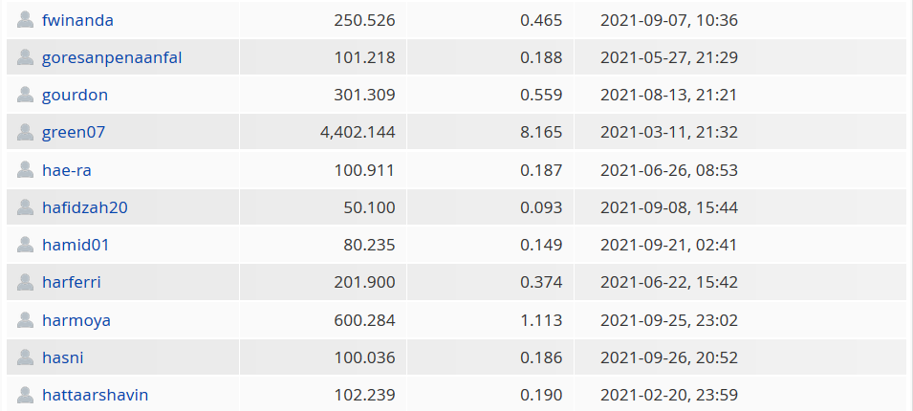The image size is (913, 411).
Task: Select the avatar icon beside hafidzah20
Action: 25,207
